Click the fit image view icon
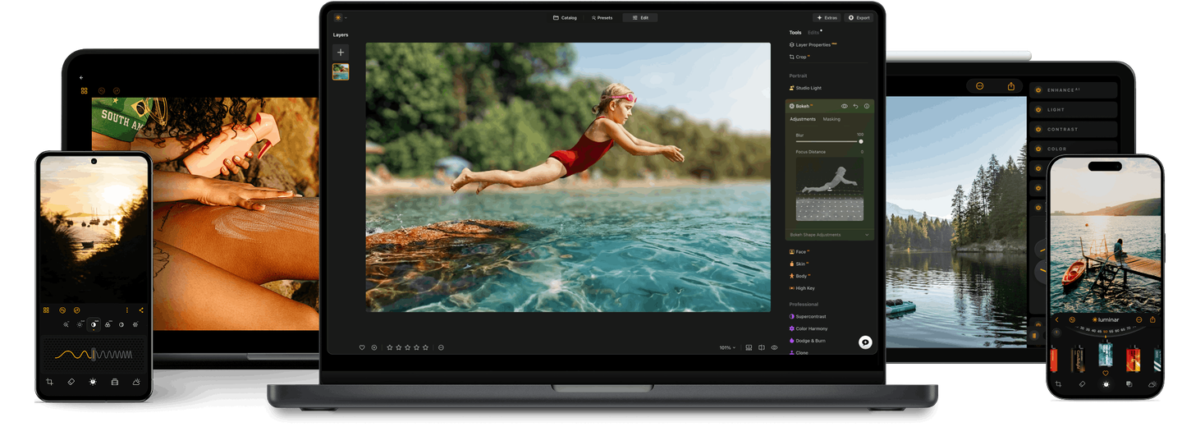 pos(749,347)
